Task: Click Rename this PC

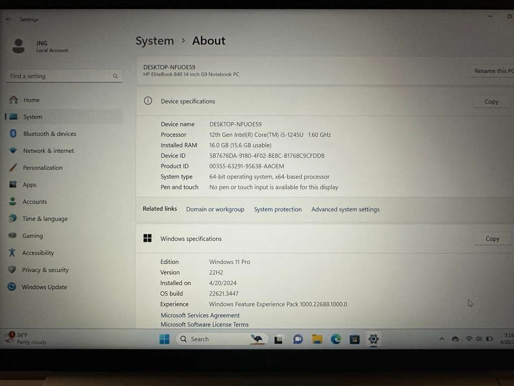Action: [493, 71]
